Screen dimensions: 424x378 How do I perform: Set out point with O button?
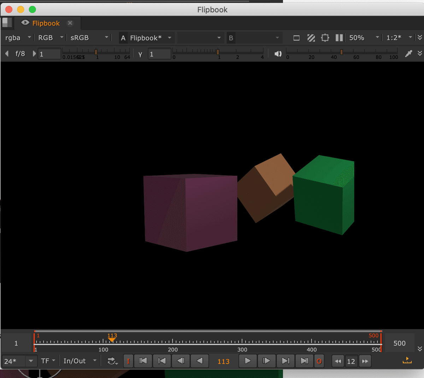(319, 361)
